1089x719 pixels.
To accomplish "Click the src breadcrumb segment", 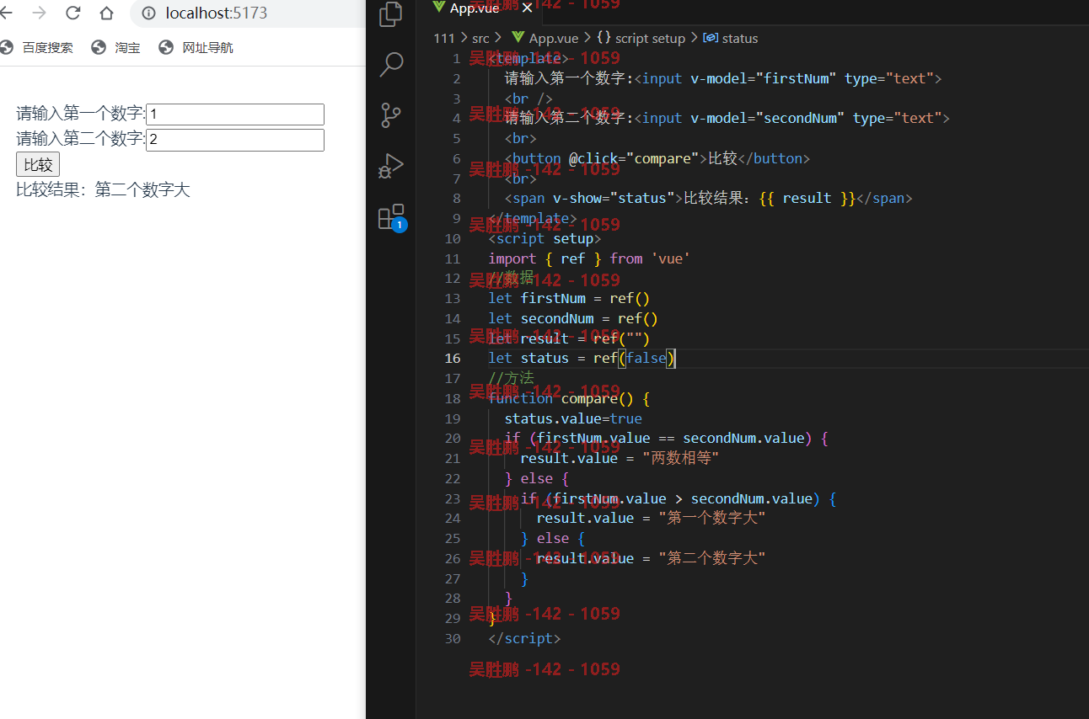I will tap(480, 39).
